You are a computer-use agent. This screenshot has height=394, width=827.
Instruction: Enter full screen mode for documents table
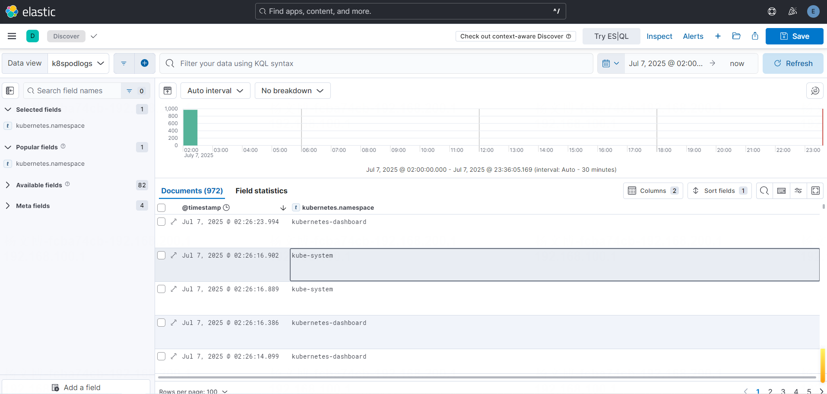[815, 191]
